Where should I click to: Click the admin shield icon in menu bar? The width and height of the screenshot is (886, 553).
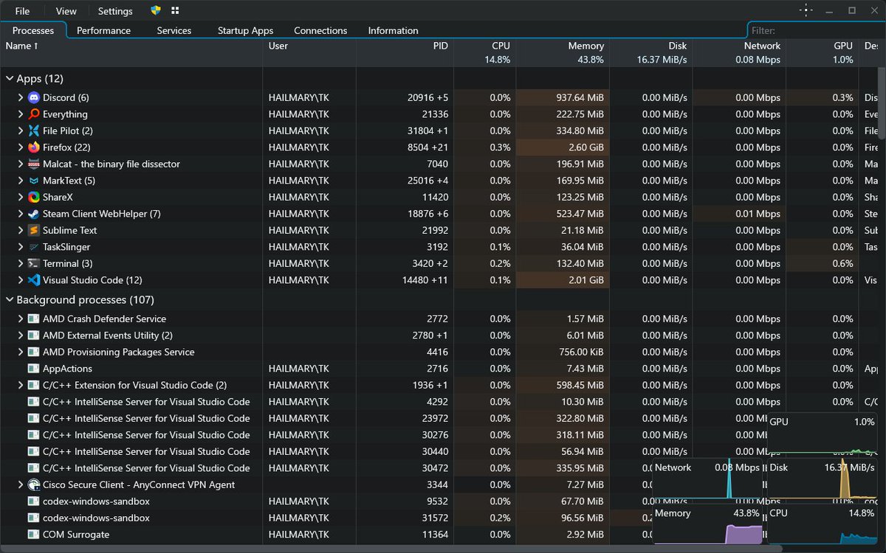[x=156, y=10]
